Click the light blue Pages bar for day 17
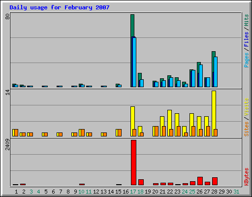This screenshot has width=252, height=197. click(x=134, y=63)
